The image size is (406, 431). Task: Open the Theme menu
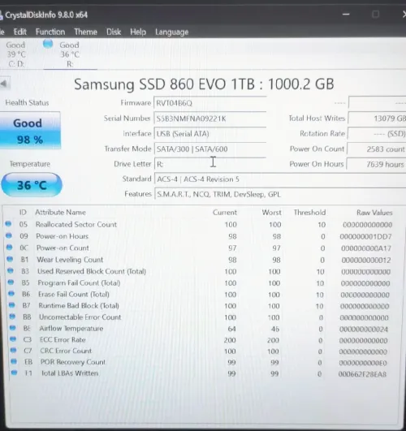click(x=85, y=32)
